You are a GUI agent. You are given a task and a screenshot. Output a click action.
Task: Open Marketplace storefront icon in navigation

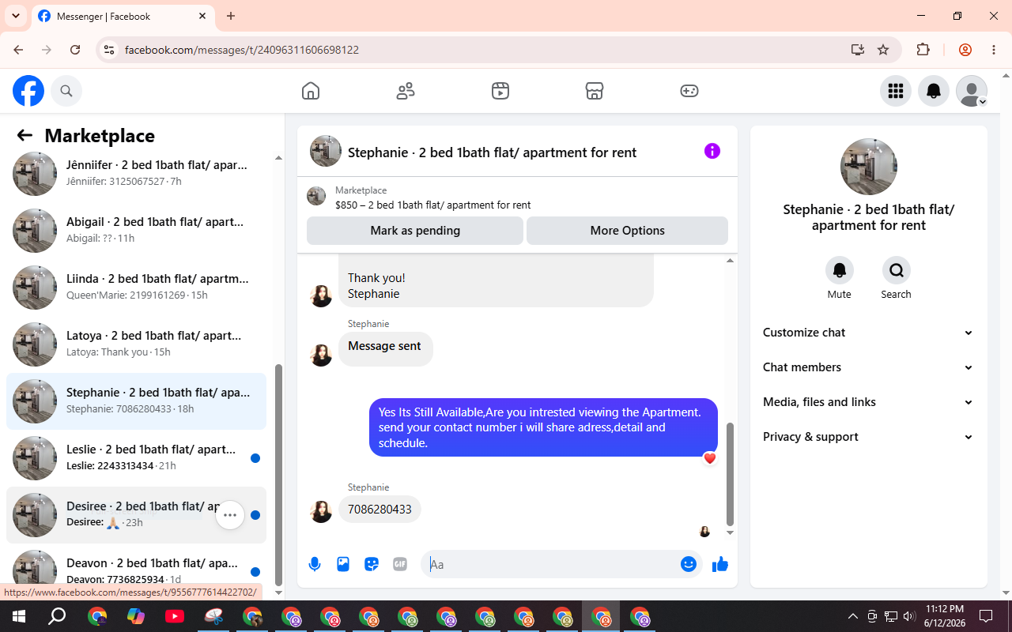click(595, 91)
